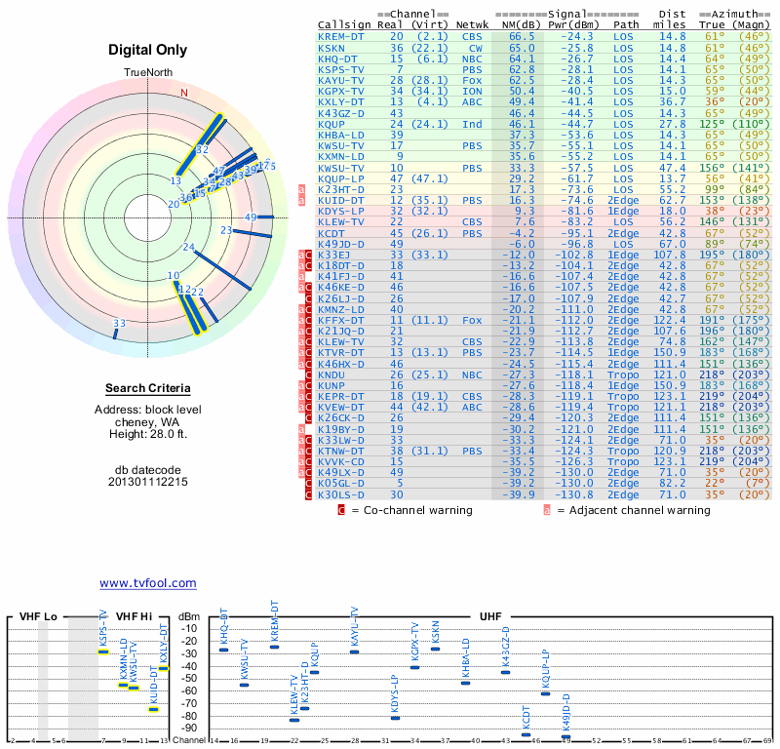Click the KREM-DT bar in the UHF chart
Screen dimensions: 780x749
point(274,647)
